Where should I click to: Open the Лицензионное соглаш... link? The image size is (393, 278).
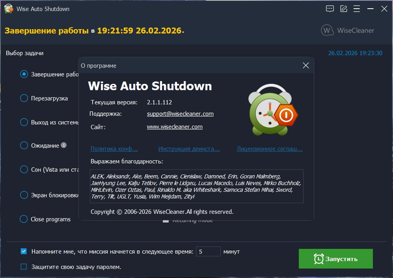pyautogui.click(x=270, y=149)
